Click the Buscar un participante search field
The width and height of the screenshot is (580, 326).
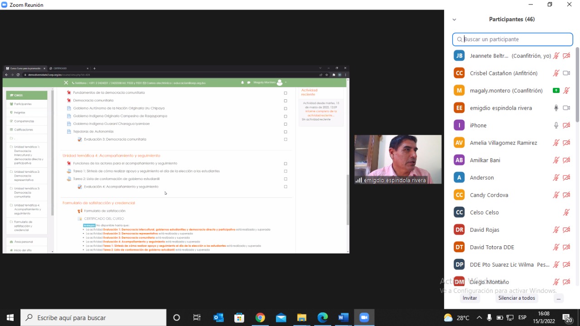click(x=512, y=39)
